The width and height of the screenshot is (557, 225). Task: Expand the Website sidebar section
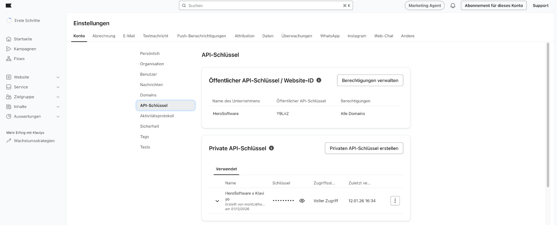click(58, 77)
